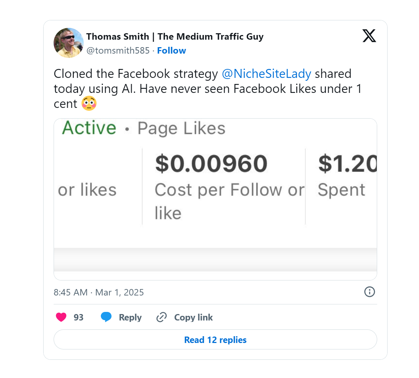Like the tweet with the heart icon

(61, 317)
